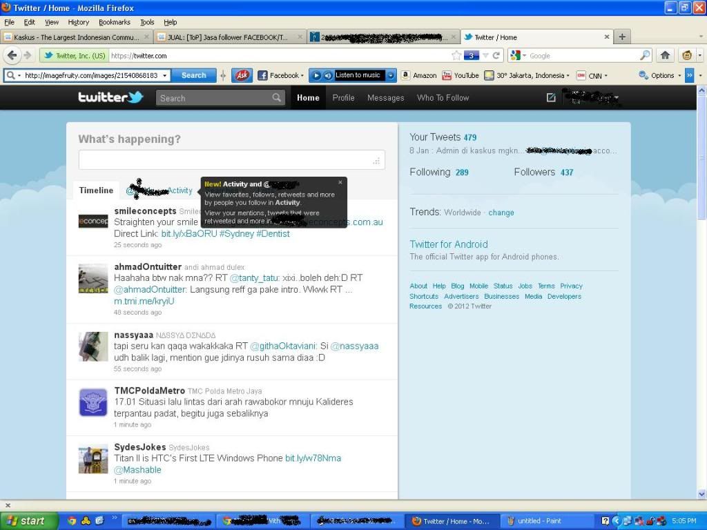The image size is (707, 530).
Task: Open the Developers footer link
Action: click(x=564, y=296)
